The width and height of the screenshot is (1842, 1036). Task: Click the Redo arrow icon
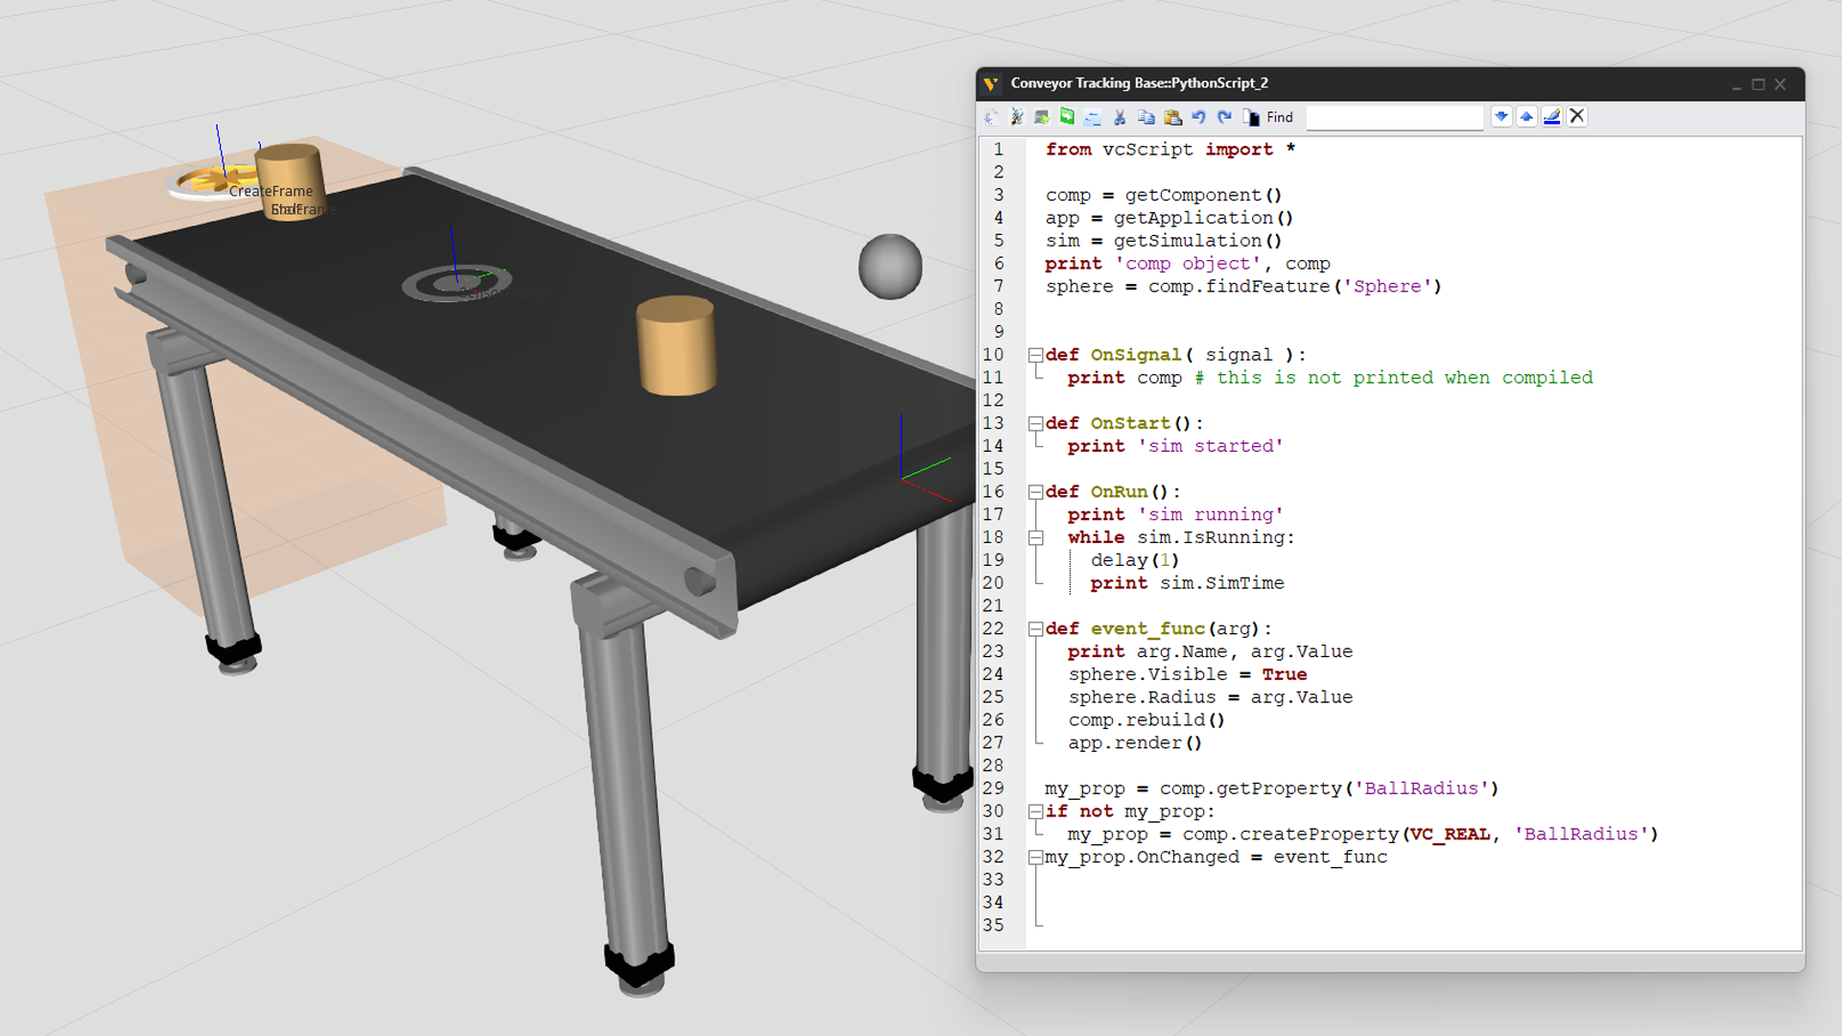1224,117
